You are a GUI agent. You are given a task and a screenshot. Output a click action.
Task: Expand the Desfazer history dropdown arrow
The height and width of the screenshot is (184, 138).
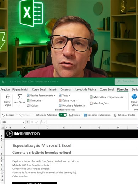pos(17,115)
